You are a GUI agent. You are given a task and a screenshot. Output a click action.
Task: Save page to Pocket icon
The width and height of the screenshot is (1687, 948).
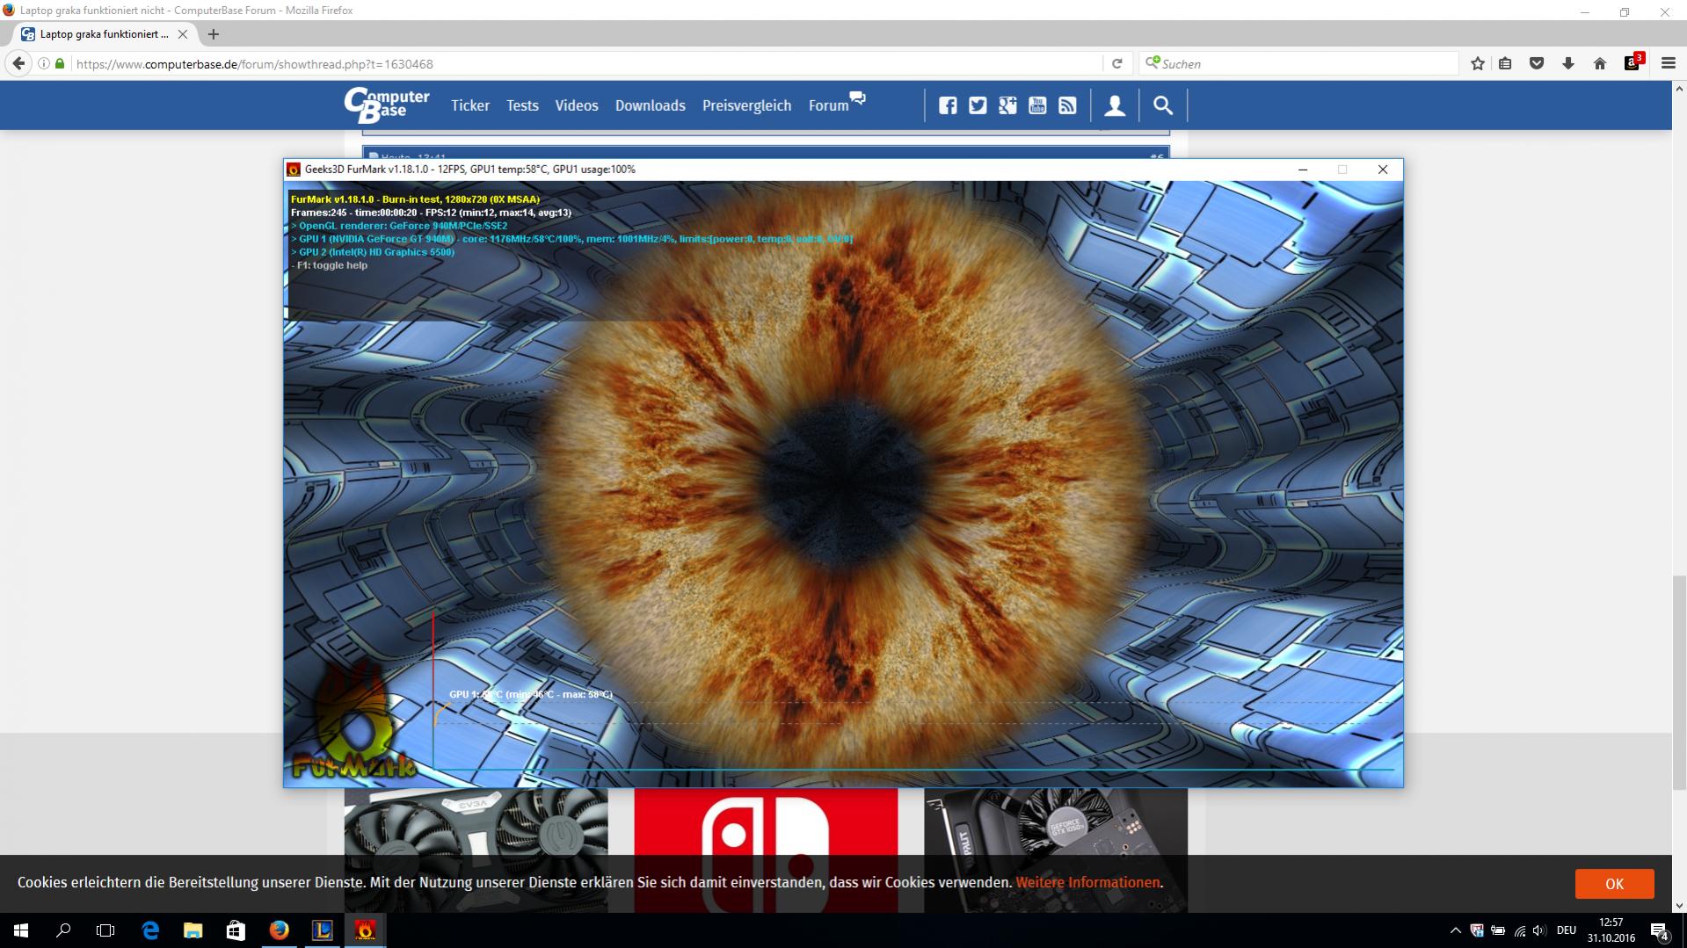click(x=1537, y=63)
